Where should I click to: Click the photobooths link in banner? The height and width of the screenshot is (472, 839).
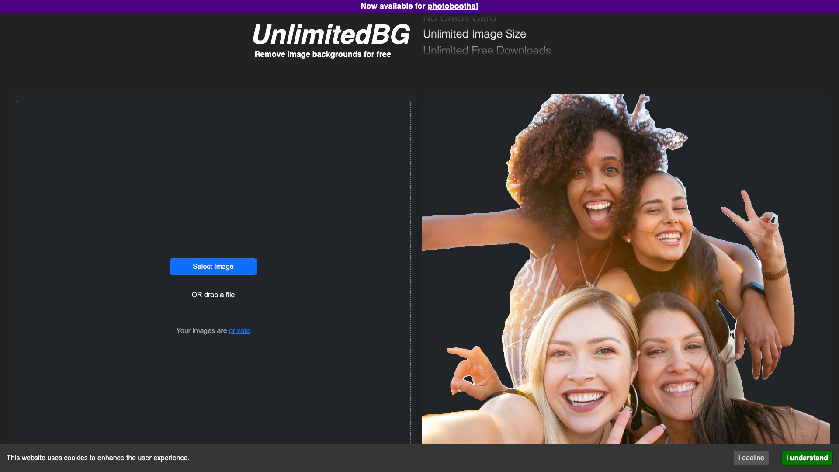coord(452,6)
